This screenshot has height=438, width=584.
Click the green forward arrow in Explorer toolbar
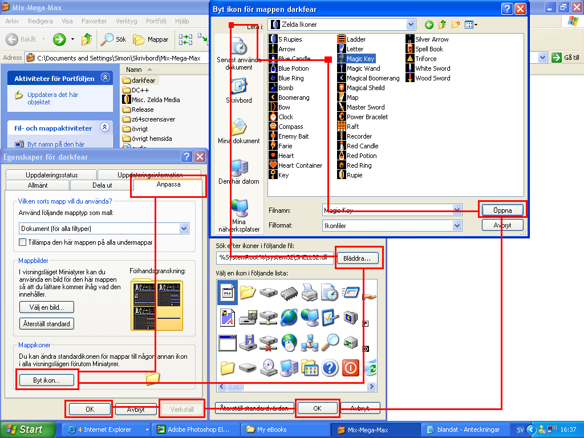[x=59, y=39]
